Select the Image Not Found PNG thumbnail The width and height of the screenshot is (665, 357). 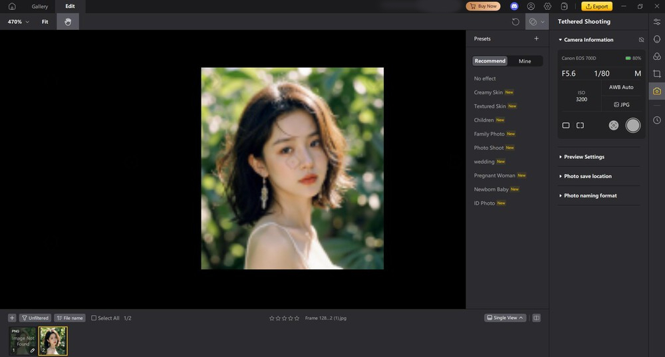click(23, 340)
